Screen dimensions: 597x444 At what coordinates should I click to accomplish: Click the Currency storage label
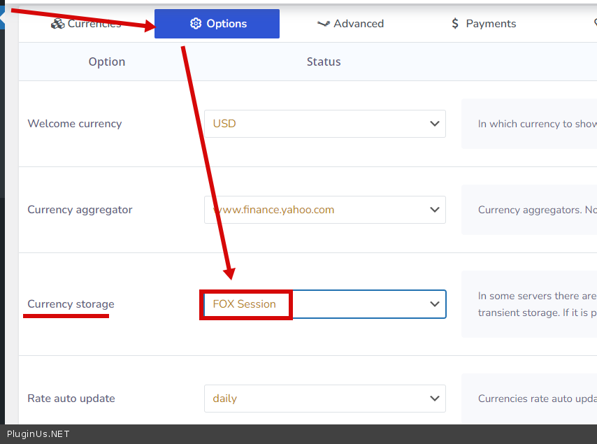tap(71, 304)
